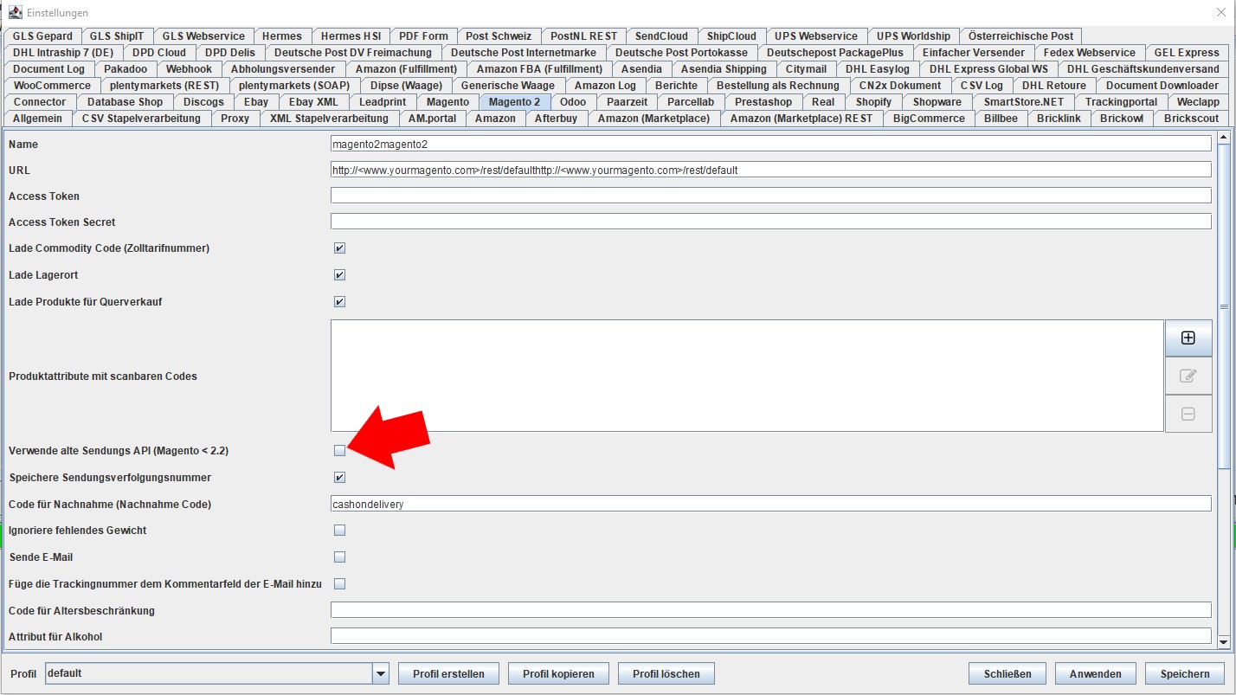Switch to the Shopify tab
The width and height of the screenshot is (1236, 695).
coord(873,102)
